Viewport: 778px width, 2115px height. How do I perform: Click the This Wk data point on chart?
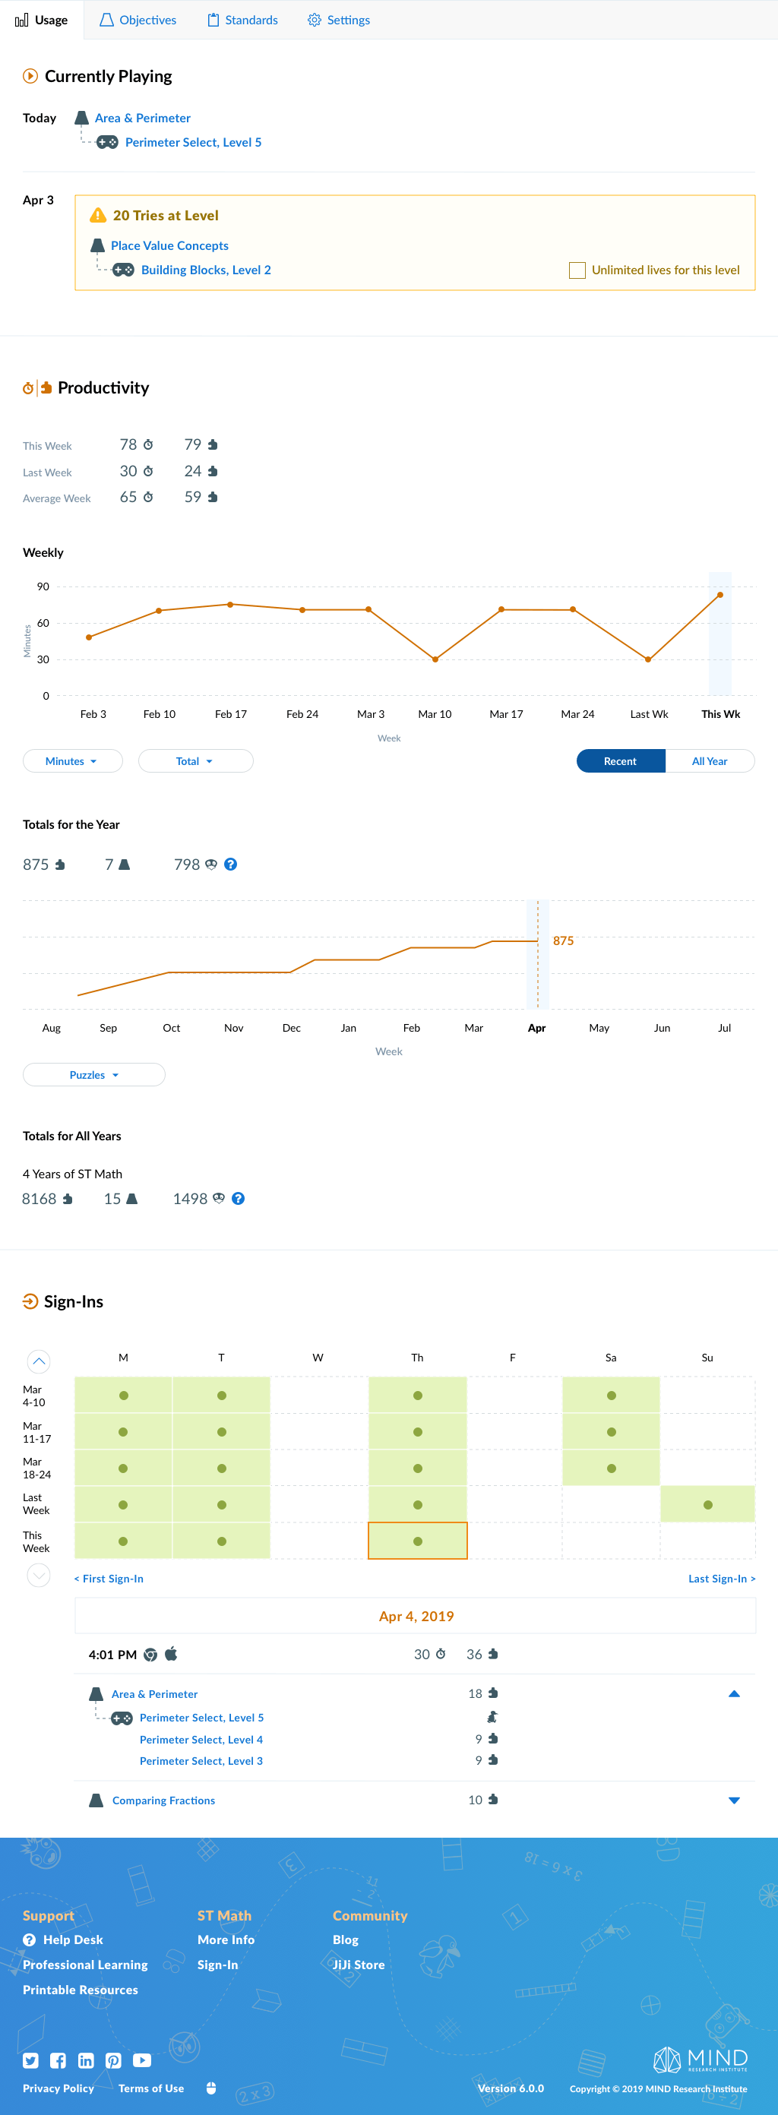click(x=719, y=596)
